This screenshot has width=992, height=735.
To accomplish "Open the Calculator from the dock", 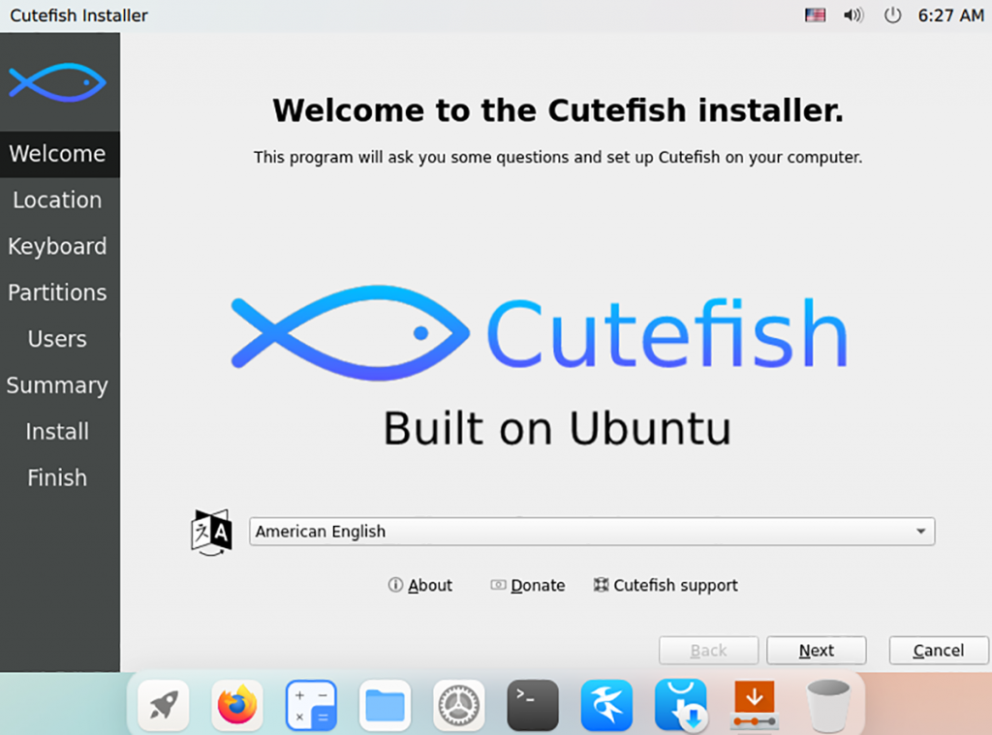I will 310,705.
